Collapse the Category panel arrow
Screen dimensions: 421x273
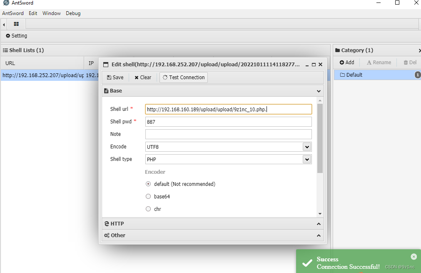pos(419,50)
